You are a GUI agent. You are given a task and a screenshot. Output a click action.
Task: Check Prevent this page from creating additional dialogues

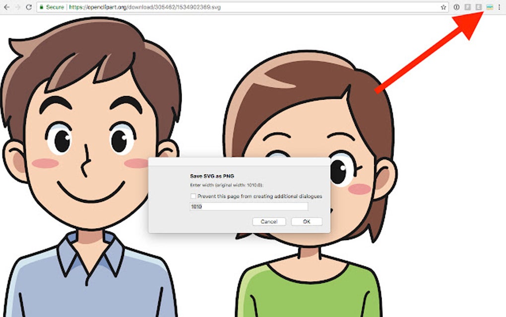[192, 197]
